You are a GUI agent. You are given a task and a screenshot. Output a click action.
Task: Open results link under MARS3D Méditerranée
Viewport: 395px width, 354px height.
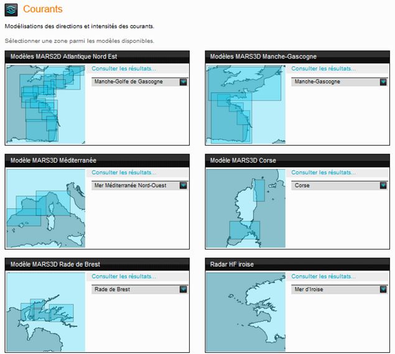pos(124,172)
